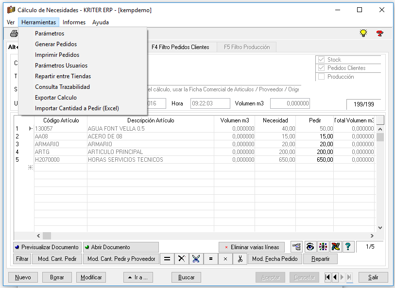
Task: Click the Modificar button
Action: tap(91, 277)
